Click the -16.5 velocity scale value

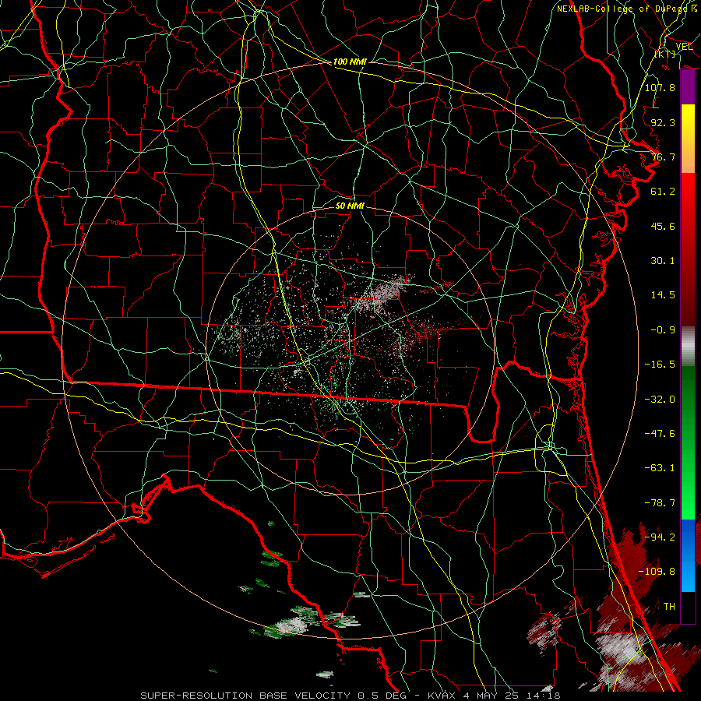(x=660, y=365)
